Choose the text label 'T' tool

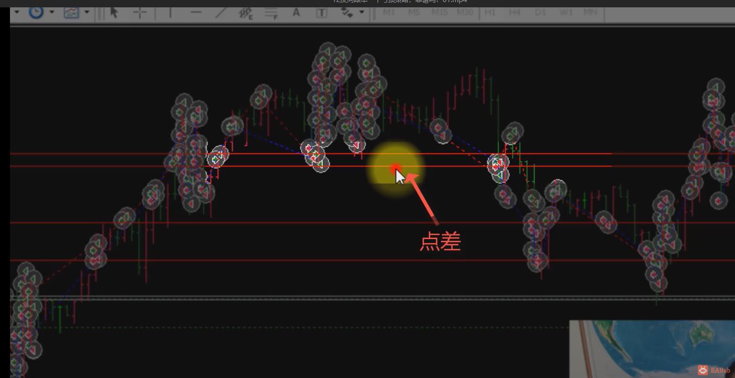click(321, 13)
